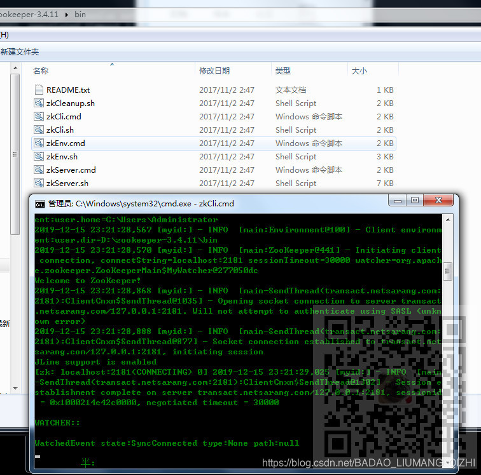Sort files by 大小 column header
The width and height of the screenshot is (481, 475).
click(x=359, y=70)
